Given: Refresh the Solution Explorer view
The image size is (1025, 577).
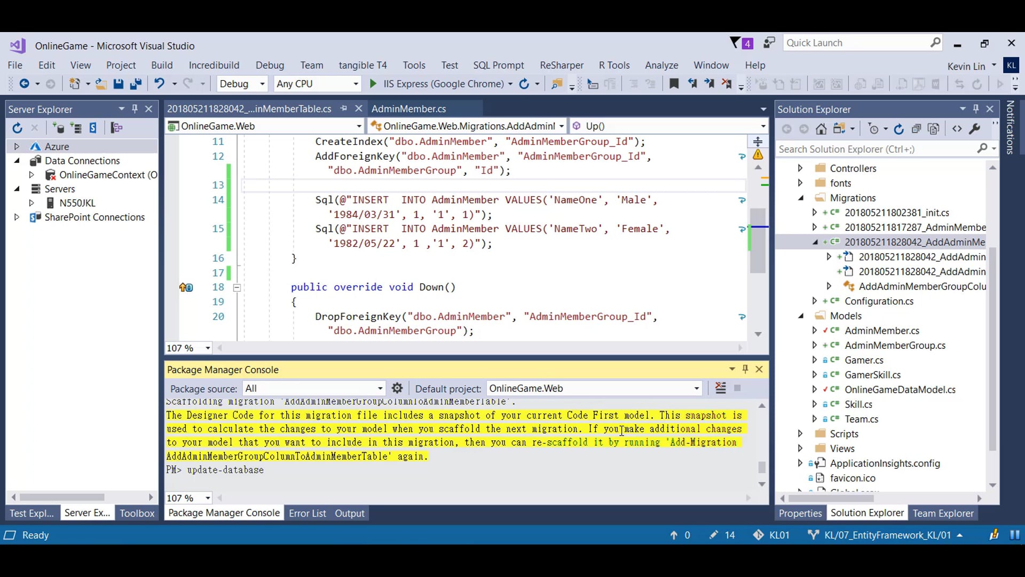Looking at the screenshot, I should [899, 128].
